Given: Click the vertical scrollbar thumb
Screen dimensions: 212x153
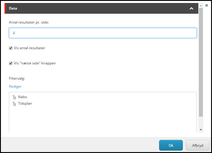Looking at the screenshot, I should (201, 62).
